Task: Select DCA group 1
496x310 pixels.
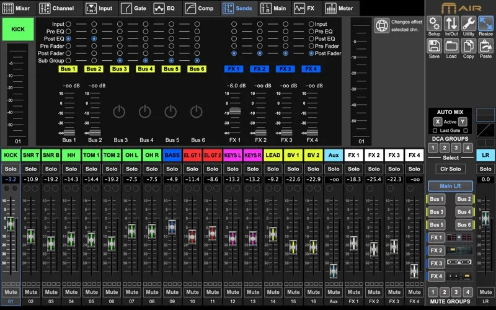Action: 433,148
